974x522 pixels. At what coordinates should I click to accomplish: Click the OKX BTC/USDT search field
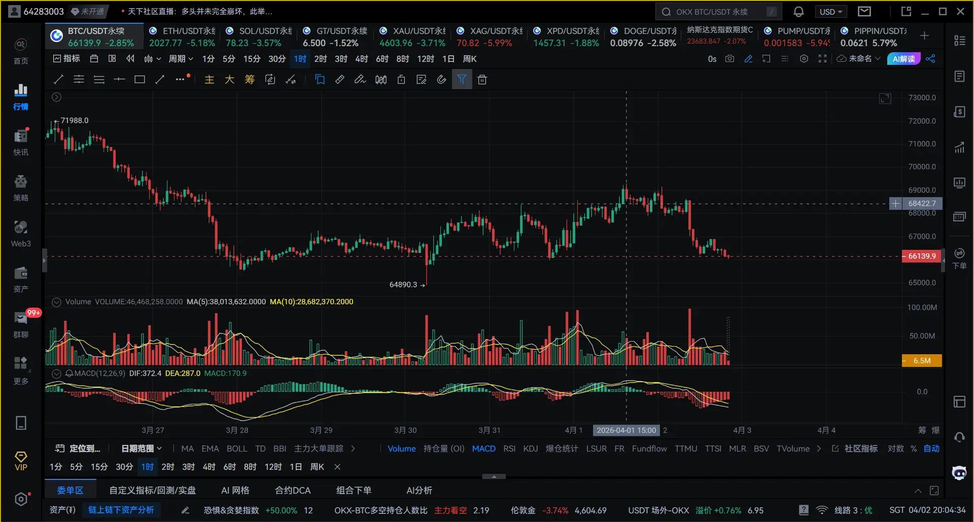718,12
